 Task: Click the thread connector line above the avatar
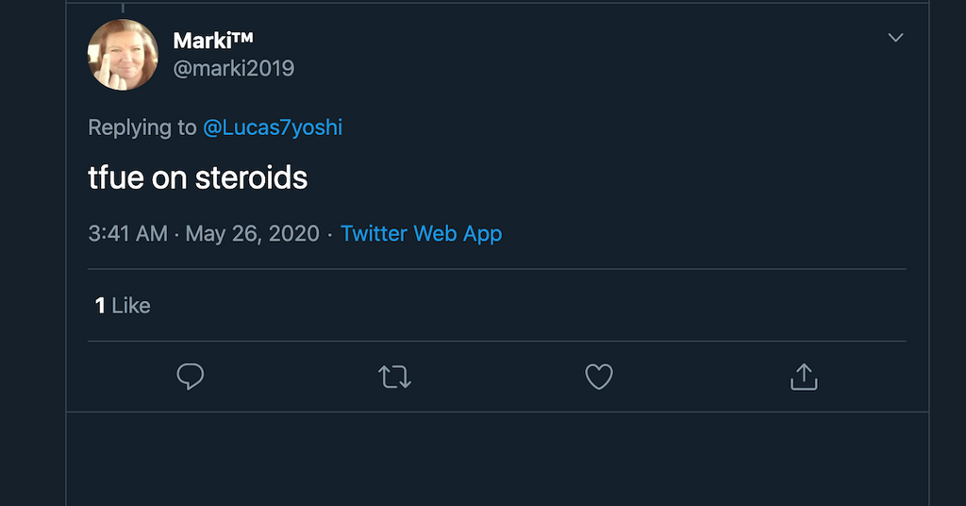(123, 8)
